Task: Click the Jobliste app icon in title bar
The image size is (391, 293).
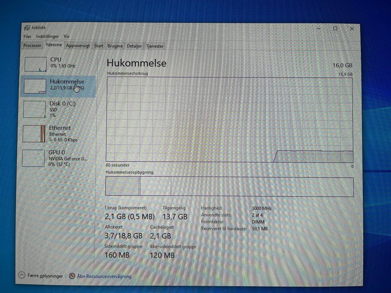Action: 27,28
